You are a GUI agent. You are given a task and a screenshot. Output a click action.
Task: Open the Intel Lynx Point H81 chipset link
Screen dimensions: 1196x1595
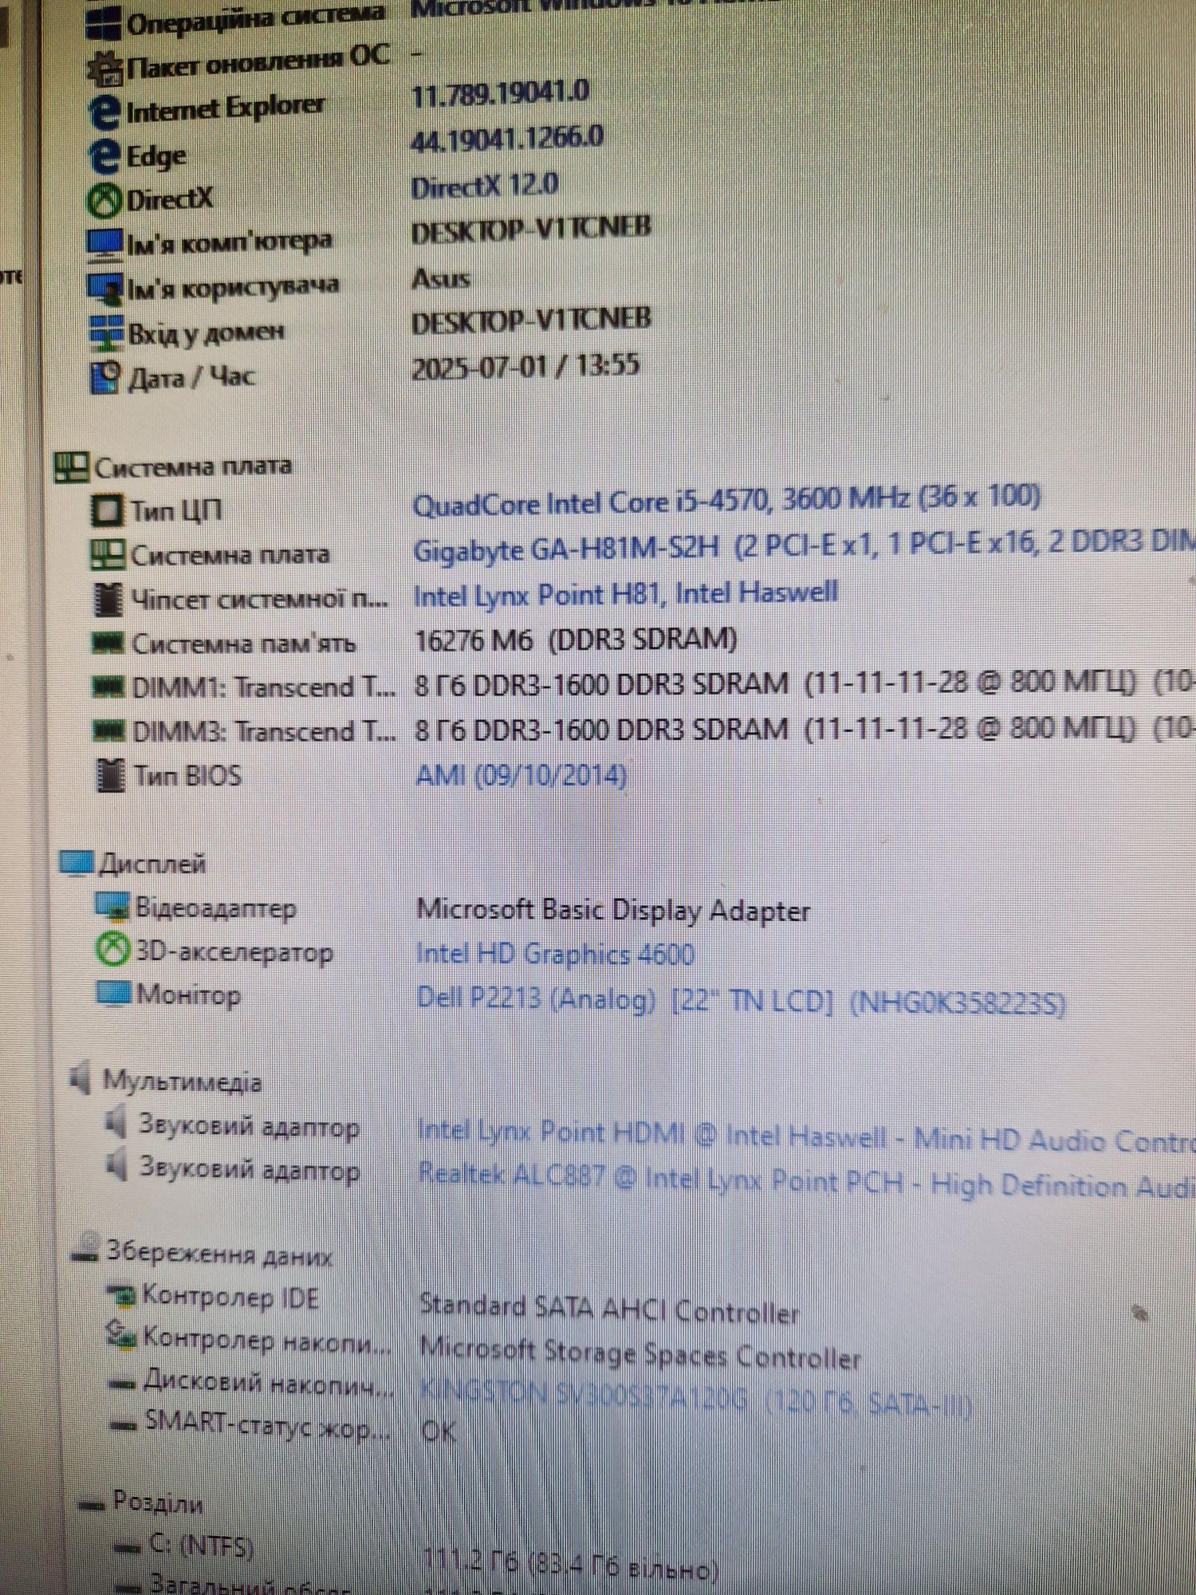(x=626, y=593)
